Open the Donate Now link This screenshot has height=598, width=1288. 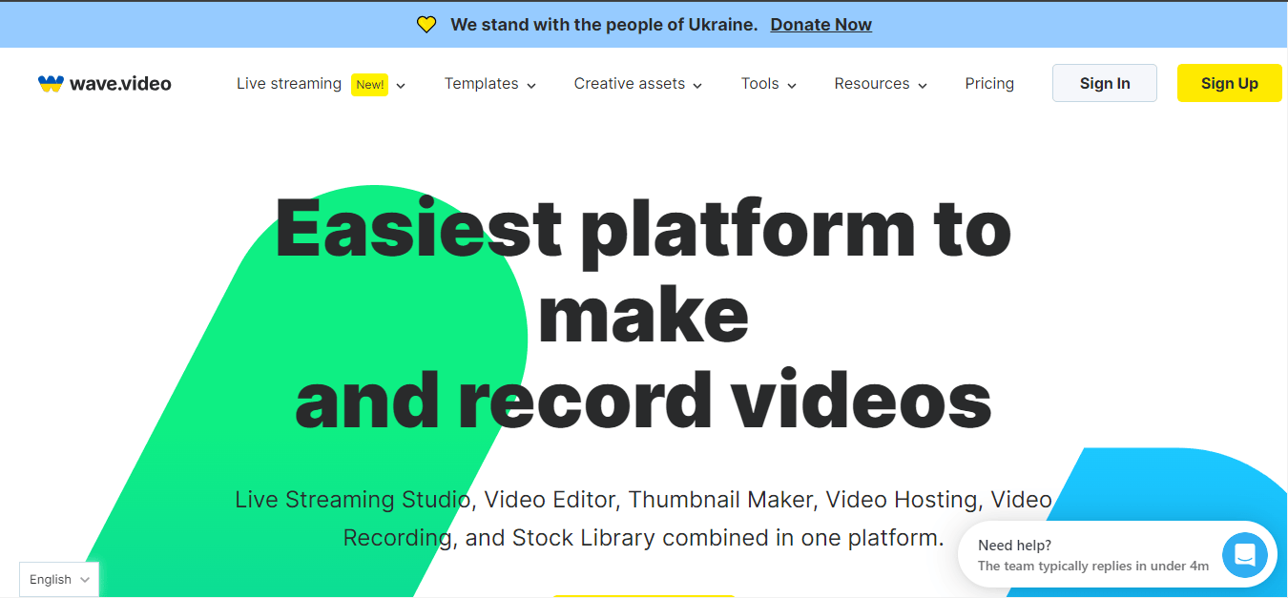point(821,24)
